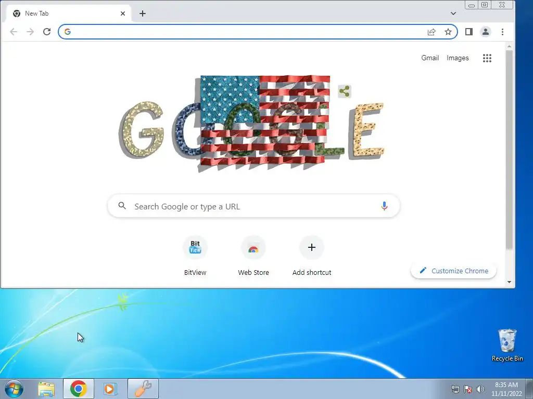533x399 pixels.
Task: Click the magnifier icon in search box
Action: 122,206
